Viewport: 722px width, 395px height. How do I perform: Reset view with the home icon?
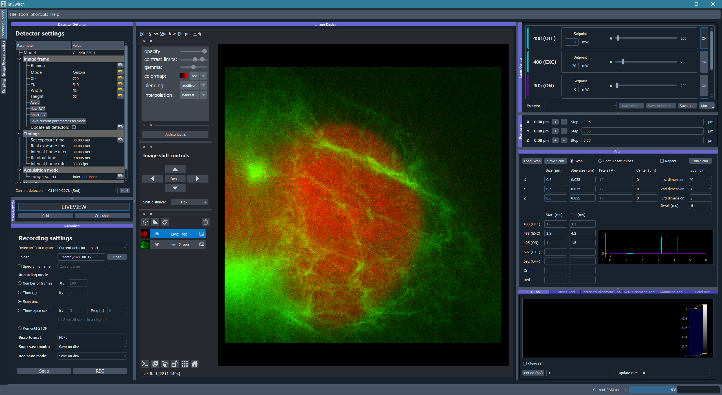click(195, 364)
